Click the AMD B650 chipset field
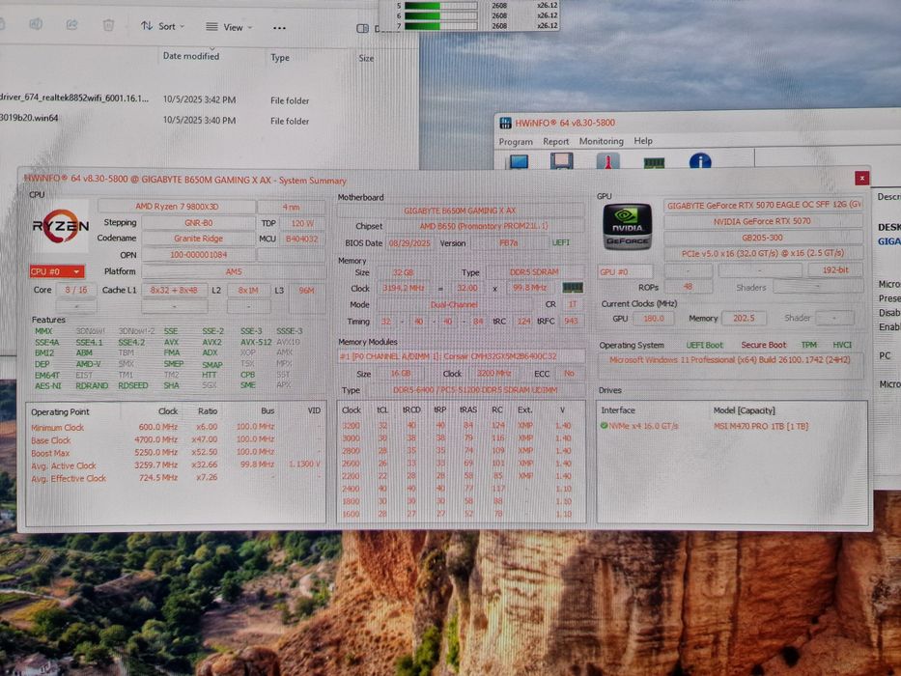901x676 pixels. tap(483, 226)
